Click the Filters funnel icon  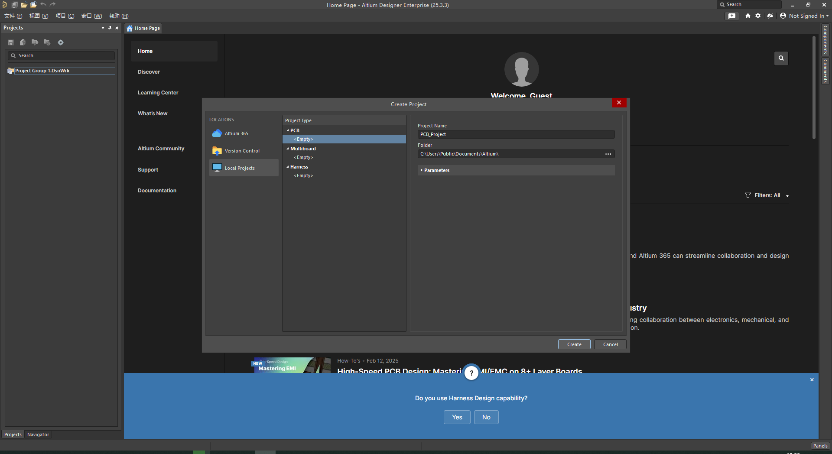(748, 195)
